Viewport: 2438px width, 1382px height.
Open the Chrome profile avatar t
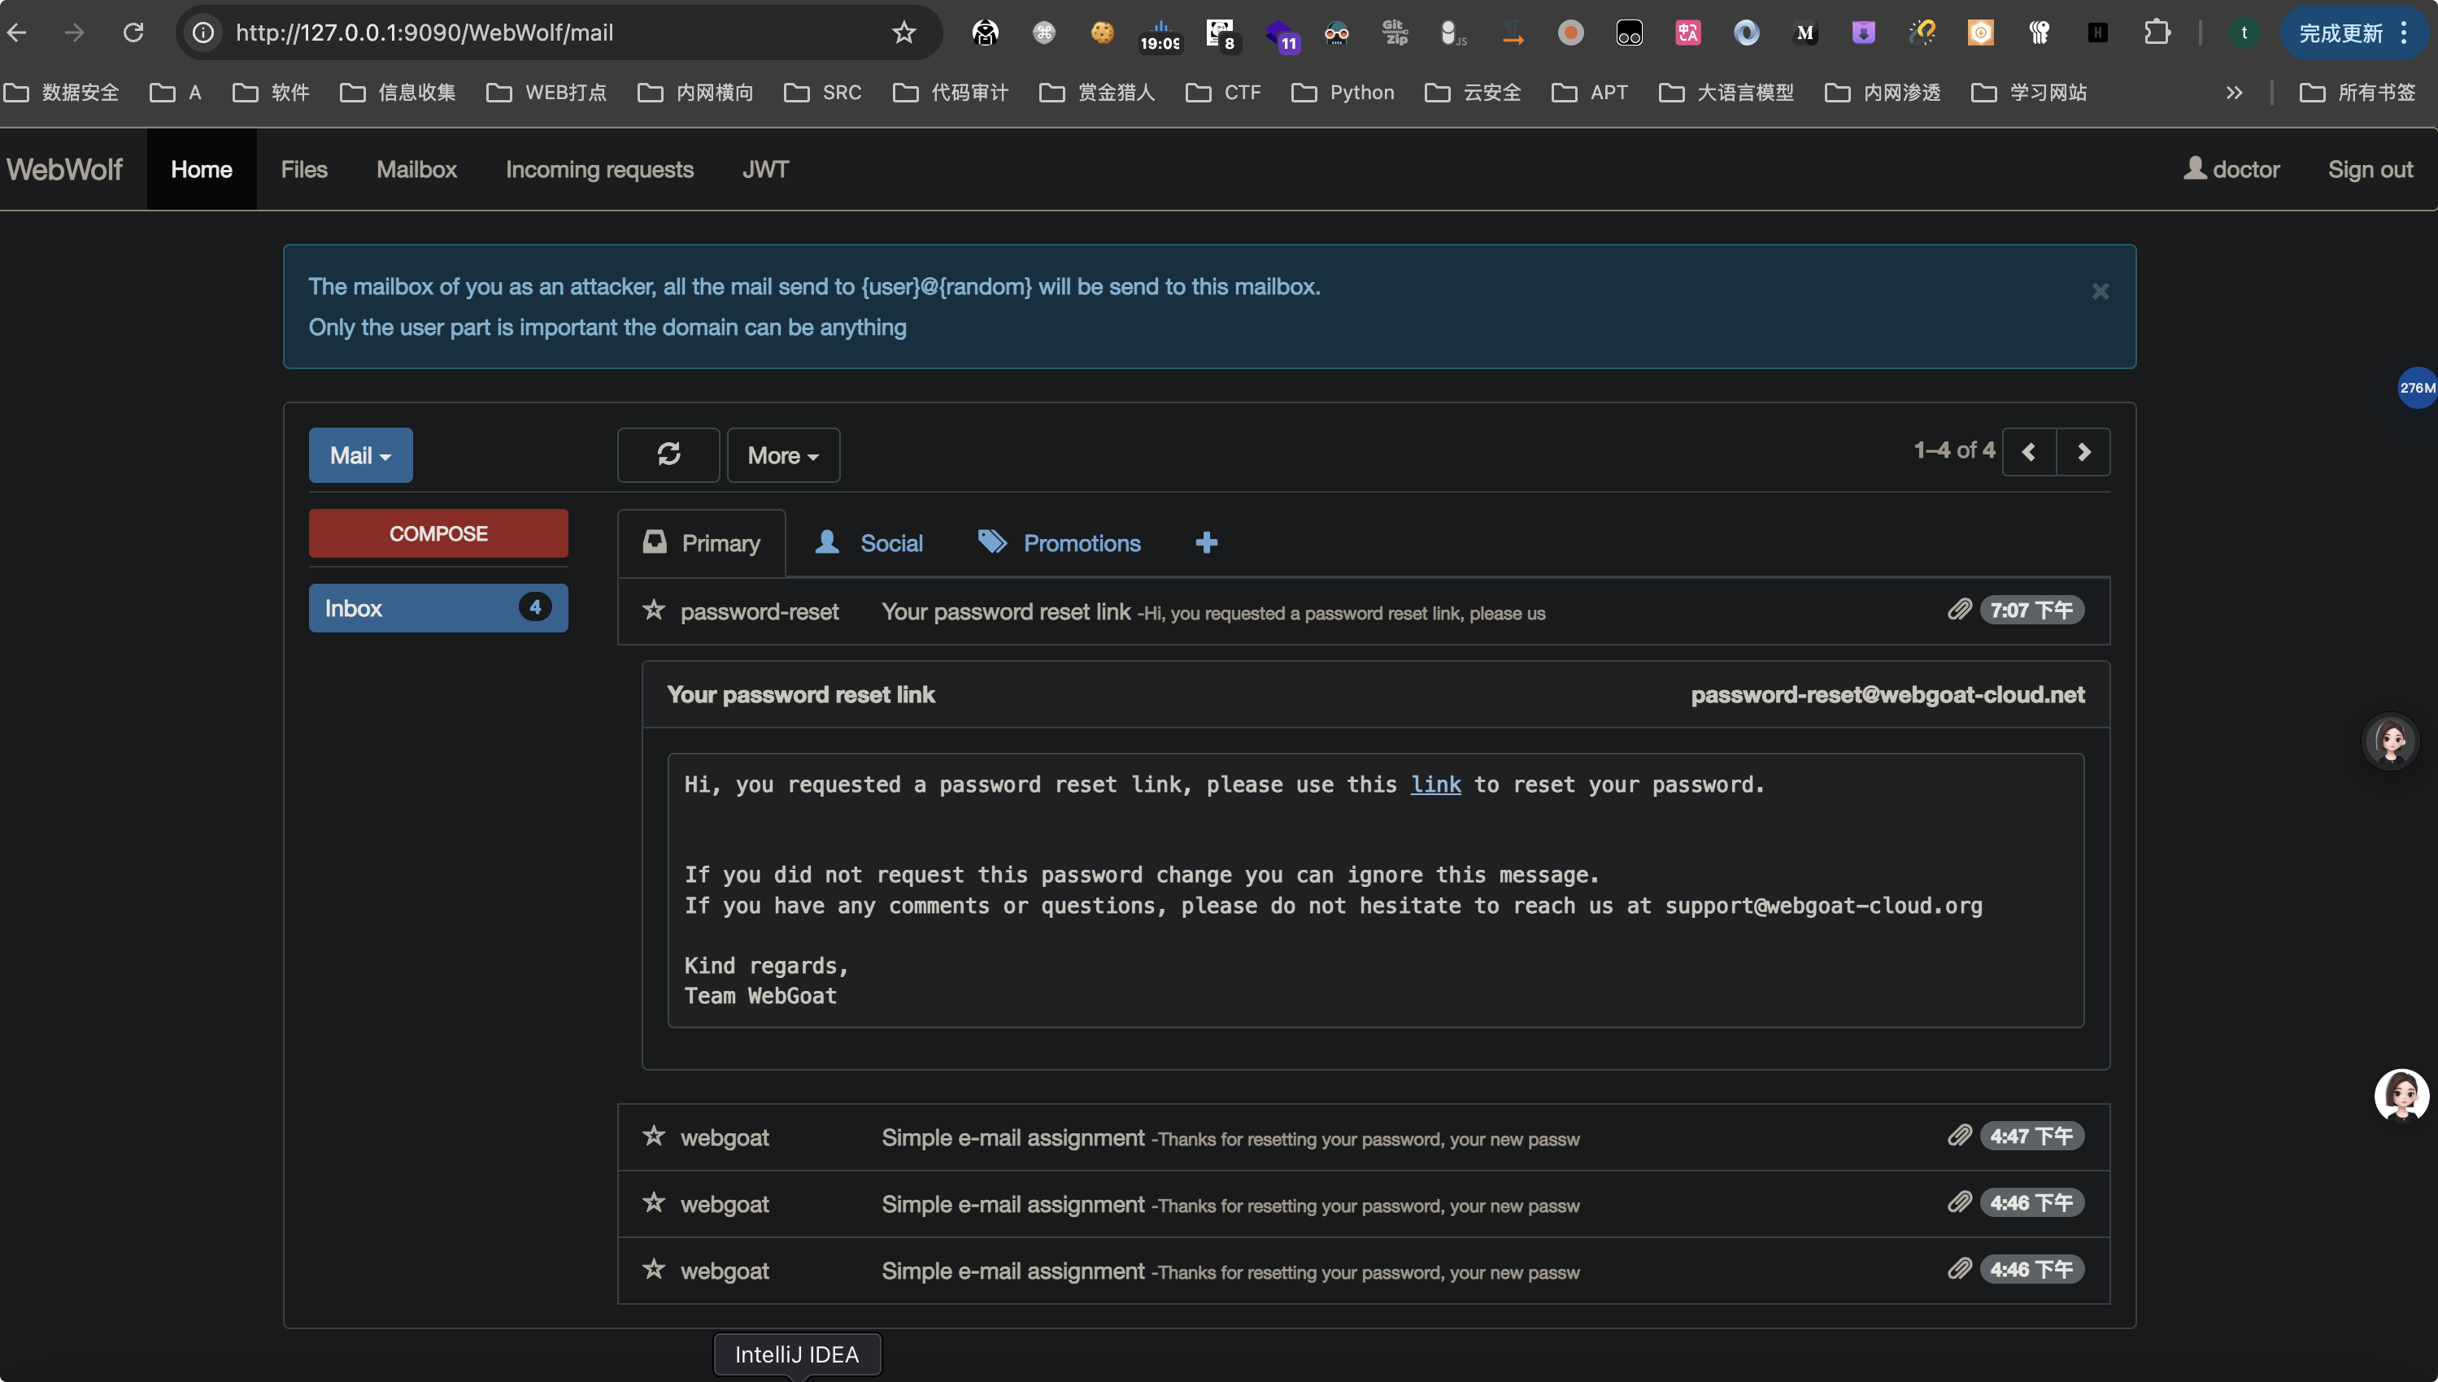pos(2244,33)
